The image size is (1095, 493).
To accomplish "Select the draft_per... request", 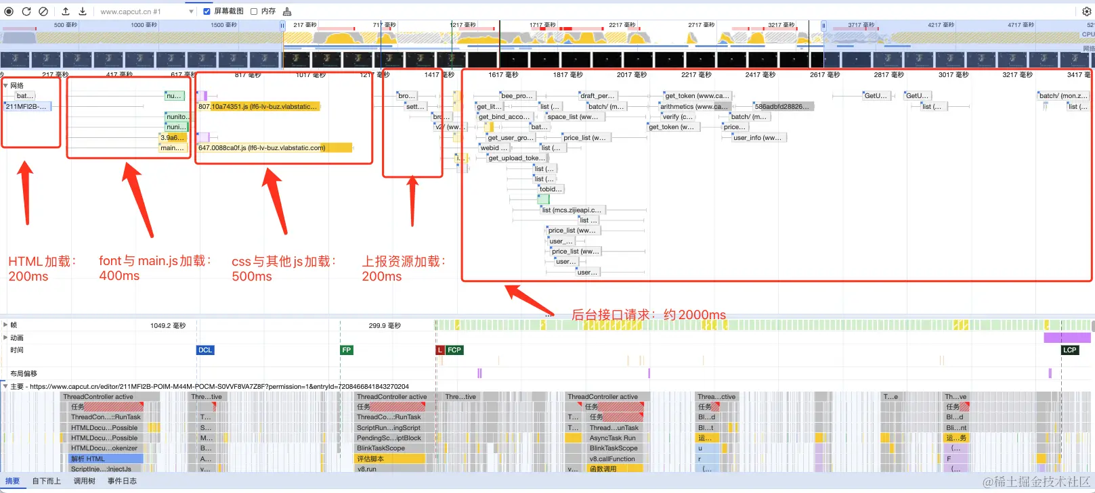I will 597,96.
